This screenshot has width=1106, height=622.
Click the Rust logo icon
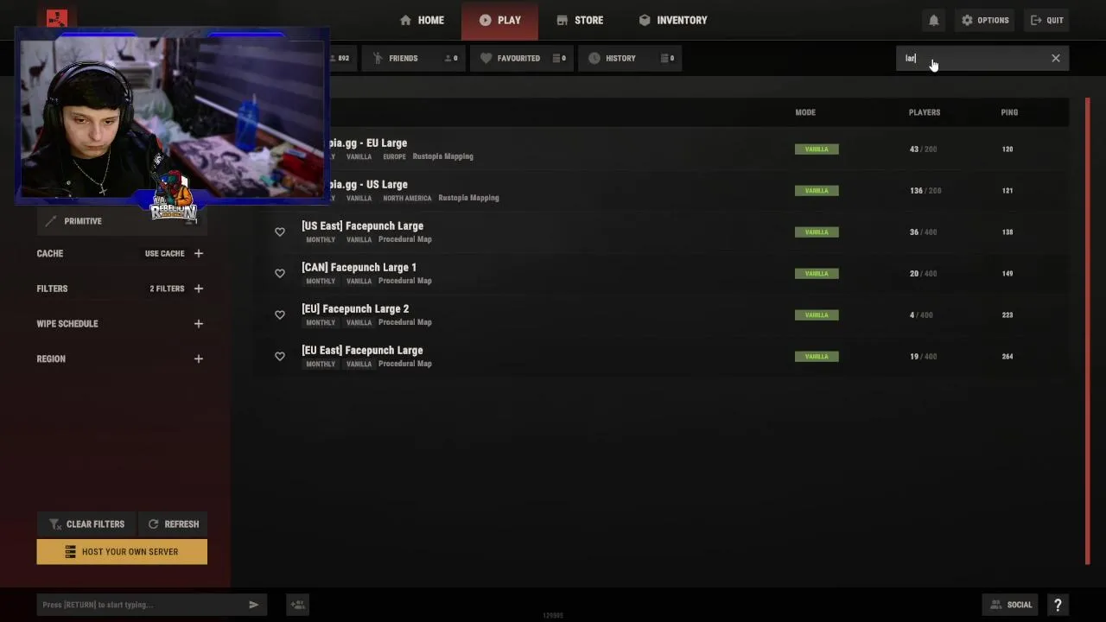pos(57,17)
